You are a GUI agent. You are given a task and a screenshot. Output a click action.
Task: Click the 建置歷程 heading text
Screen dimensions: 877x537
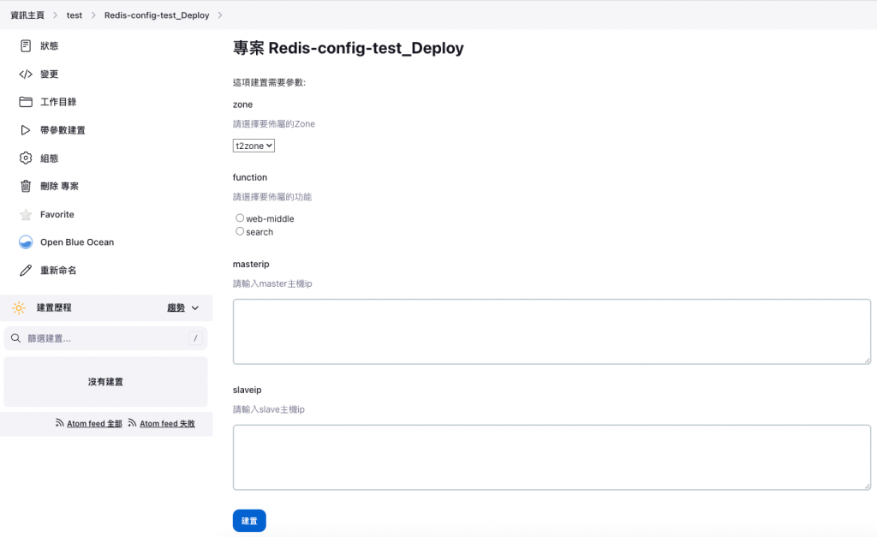coord(54,307)
